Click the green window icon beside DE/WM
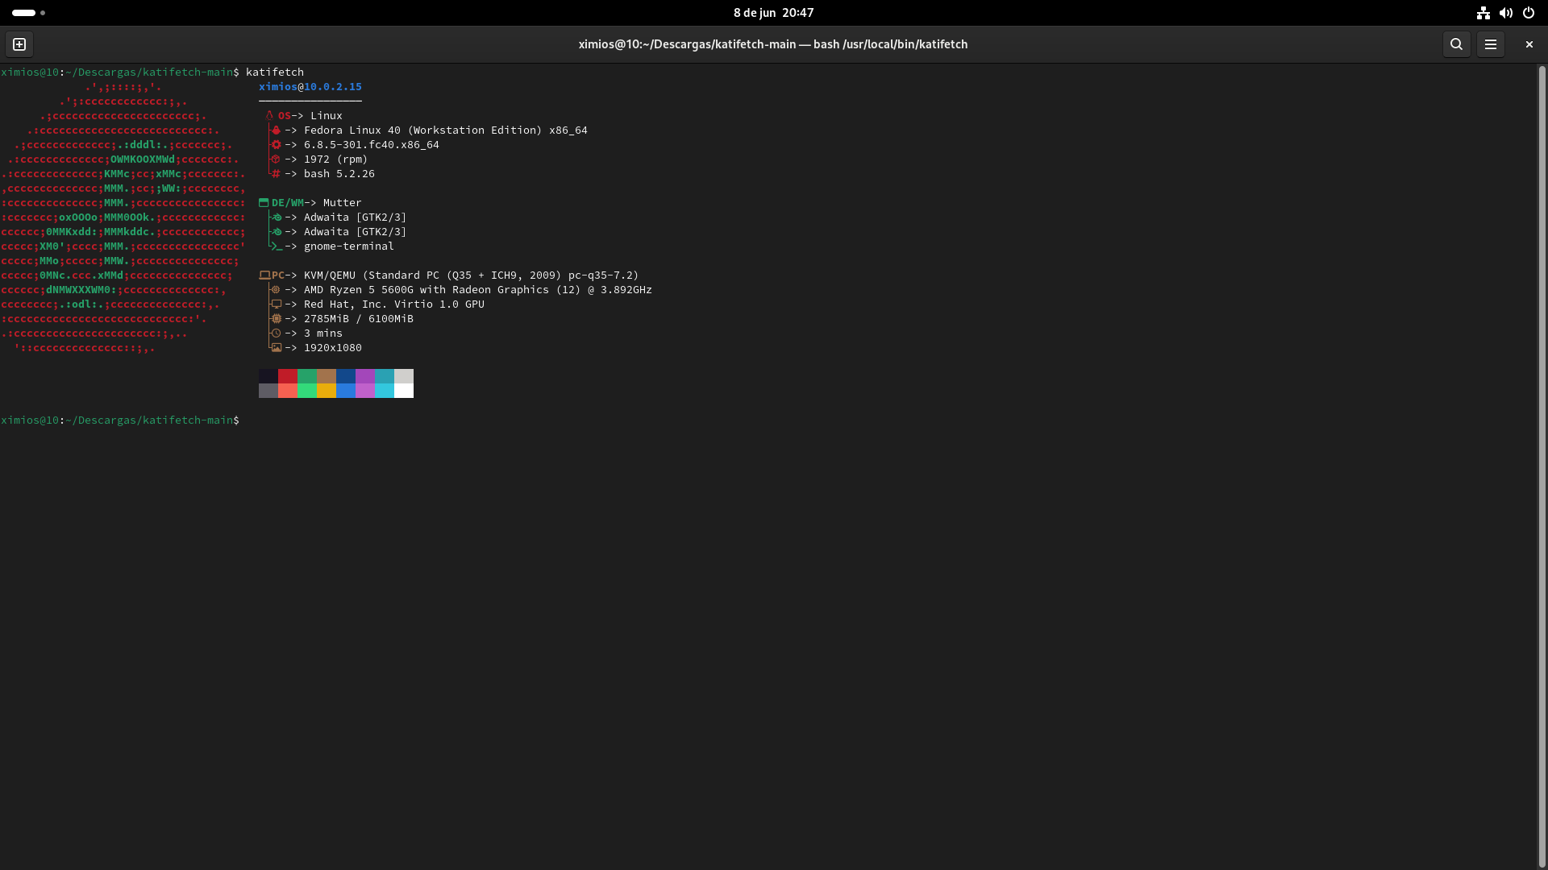Screen dimensions: 1548x870 [264, 203]
